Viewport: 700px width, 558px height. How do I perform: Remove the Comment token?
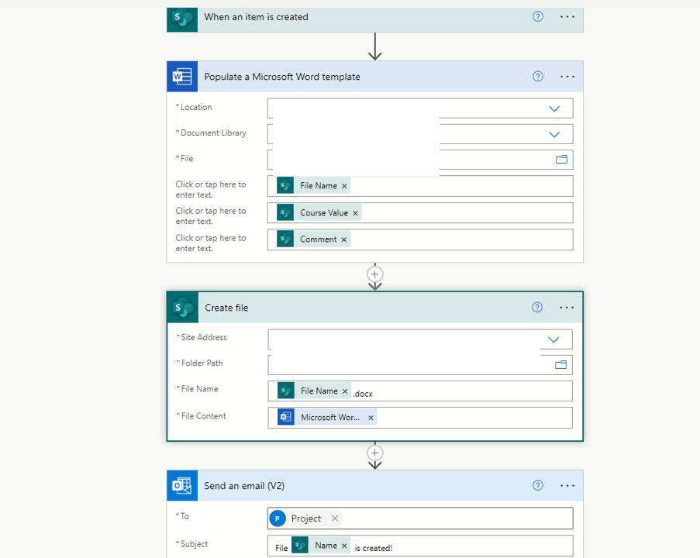pos(343,239)
